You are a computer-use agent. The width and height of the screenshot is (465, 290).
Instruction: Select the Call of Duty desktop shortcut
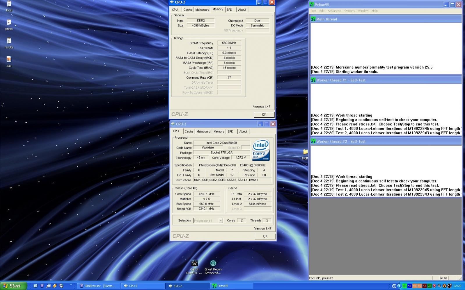[x=194, y=267]
